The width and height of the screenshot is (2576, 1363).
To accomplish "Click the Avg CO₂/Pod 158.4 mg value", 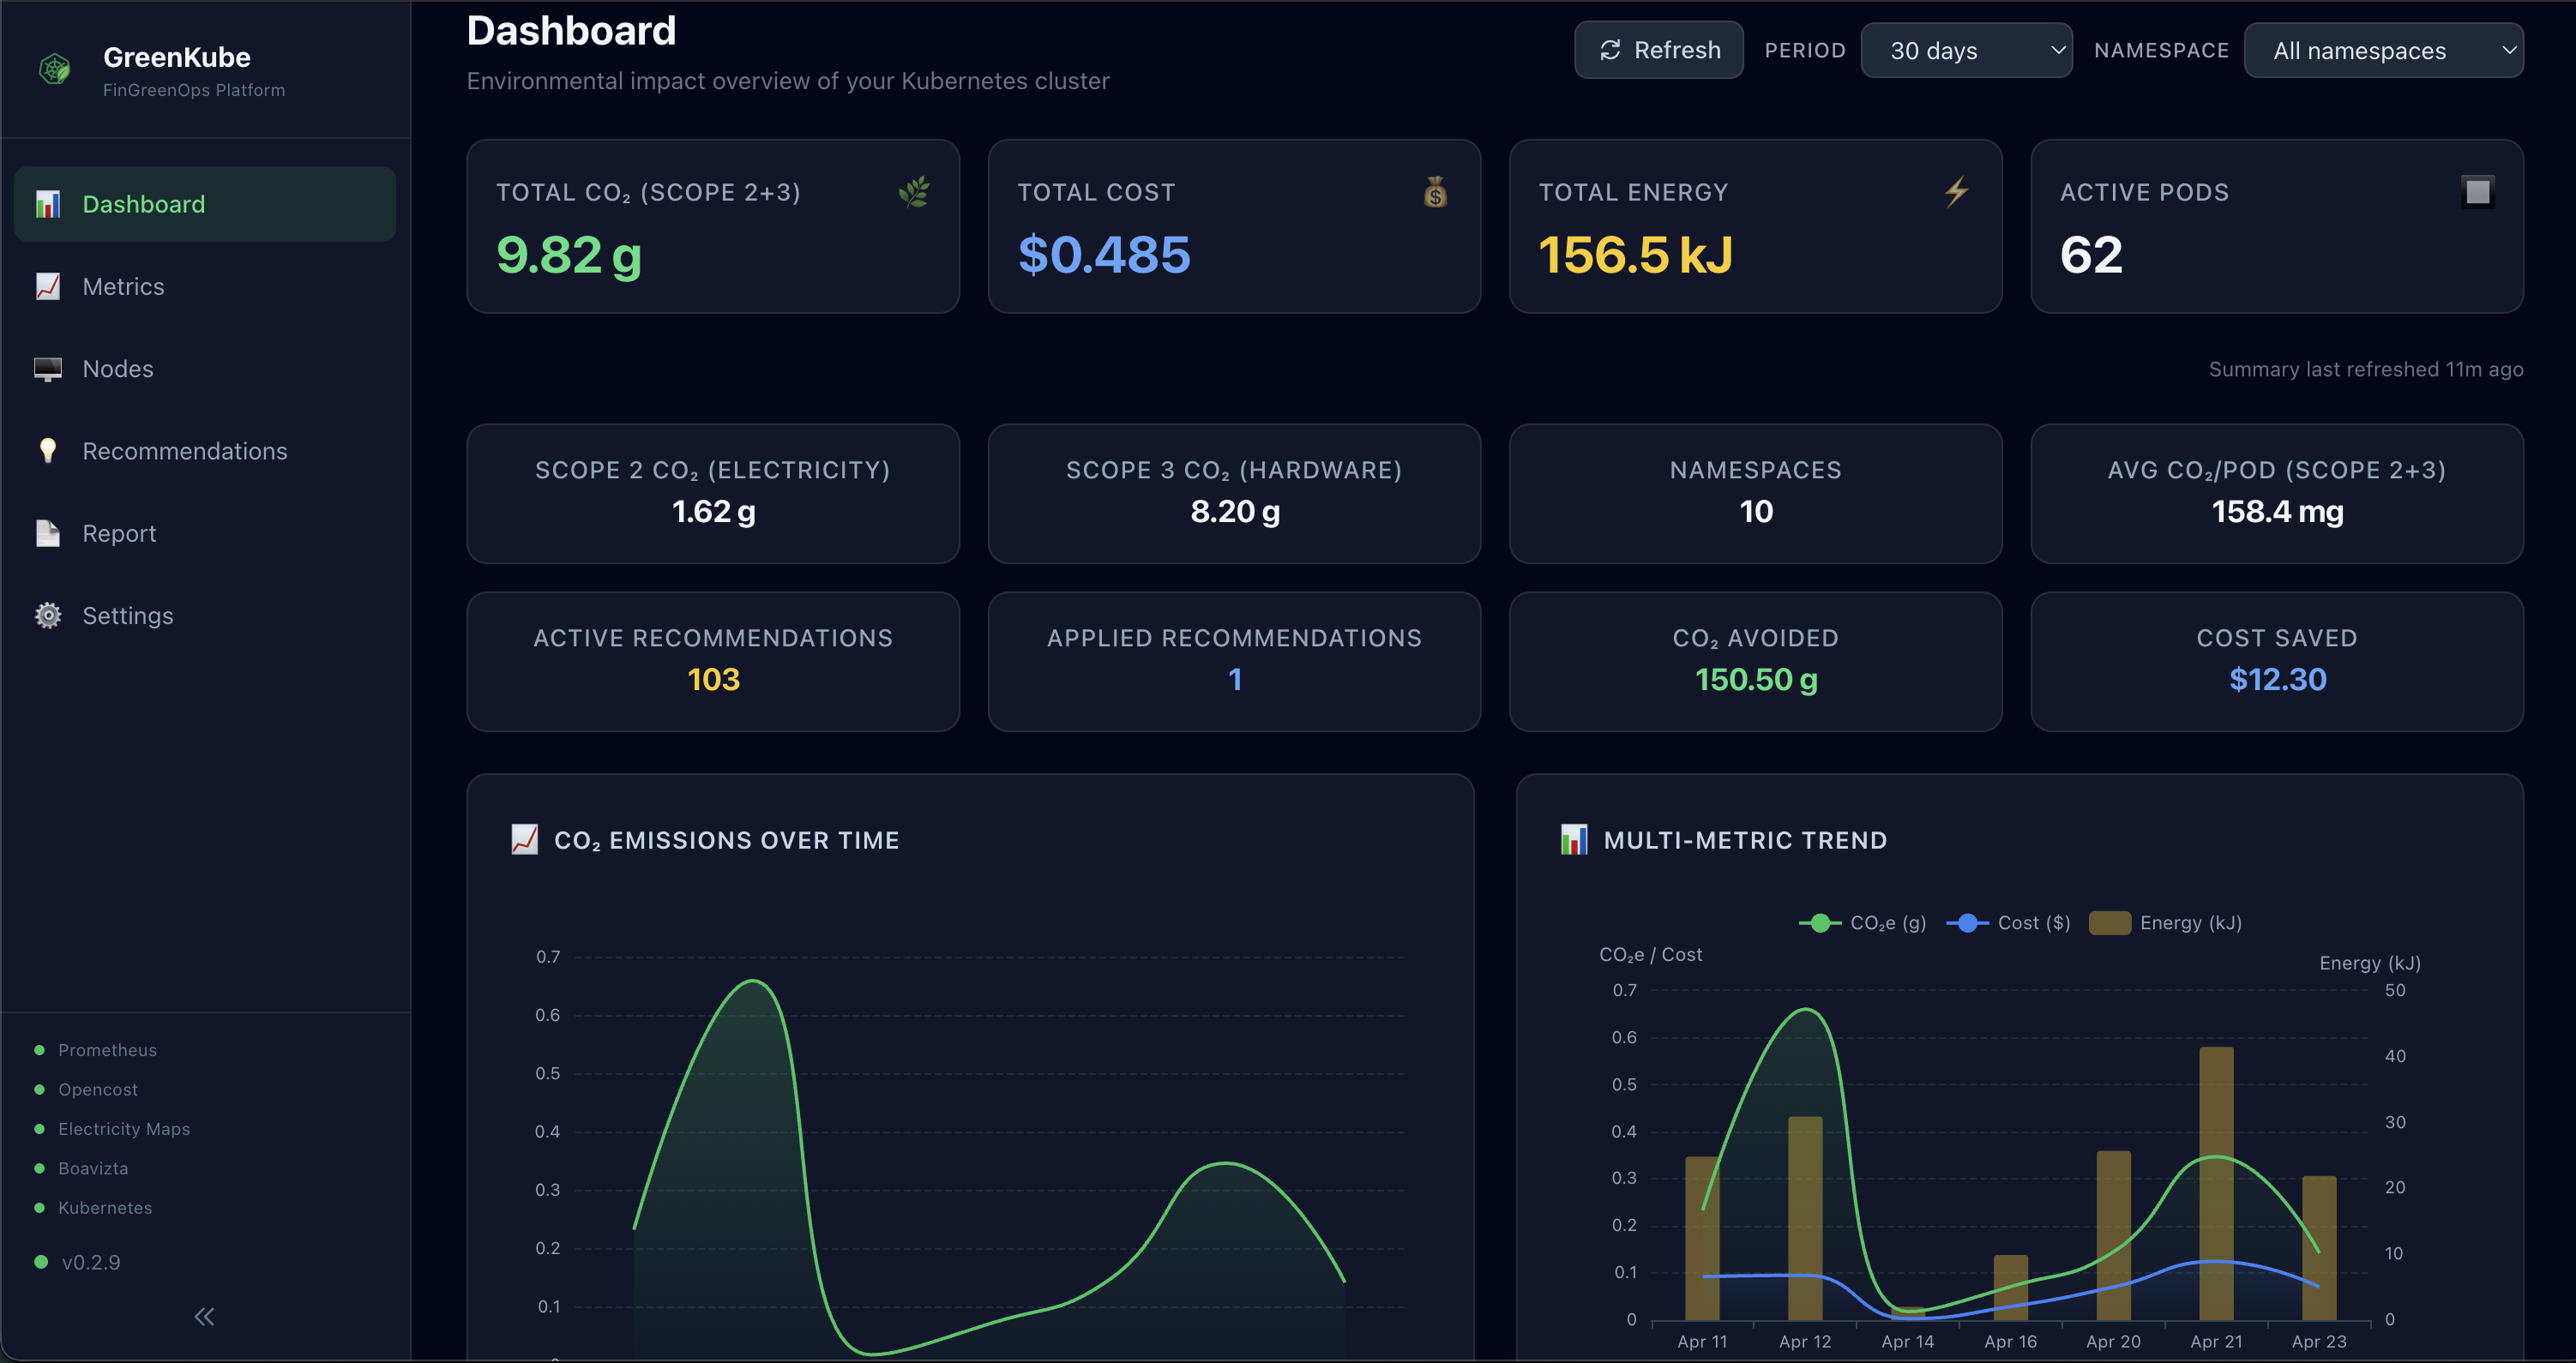I will coord(2277,511).
